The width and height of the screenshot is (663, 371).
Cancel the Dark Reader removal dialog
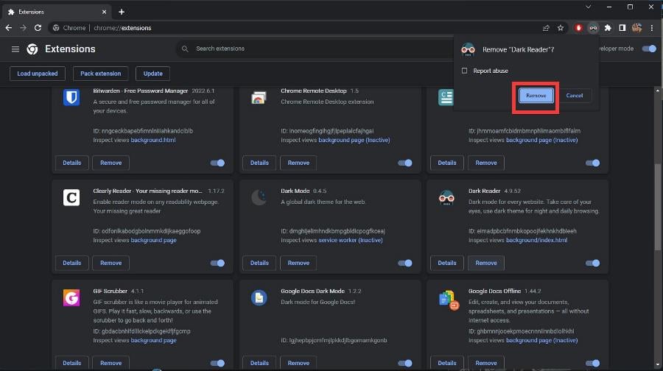[574, 96]
